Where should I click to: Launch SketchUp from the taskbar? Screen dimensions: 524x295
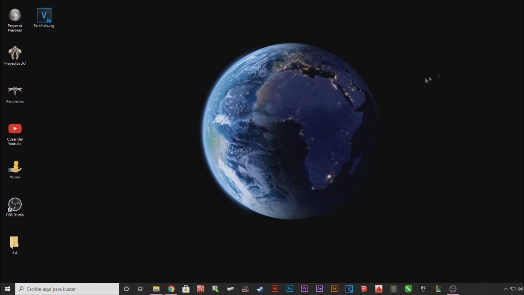point(364,289)
